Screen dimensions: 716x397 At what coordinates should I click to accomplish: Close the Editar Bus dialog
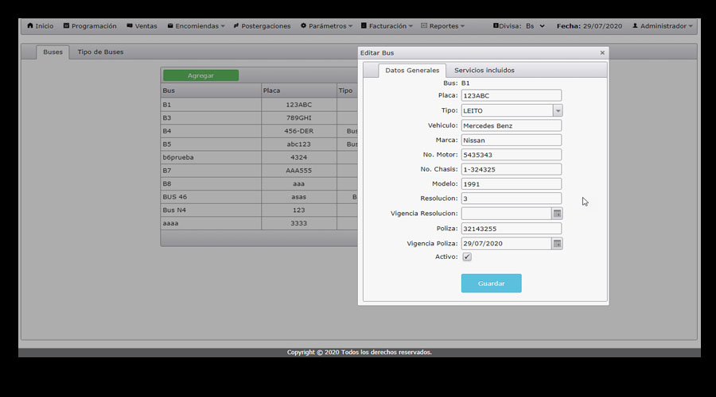(x=602, y=53)
